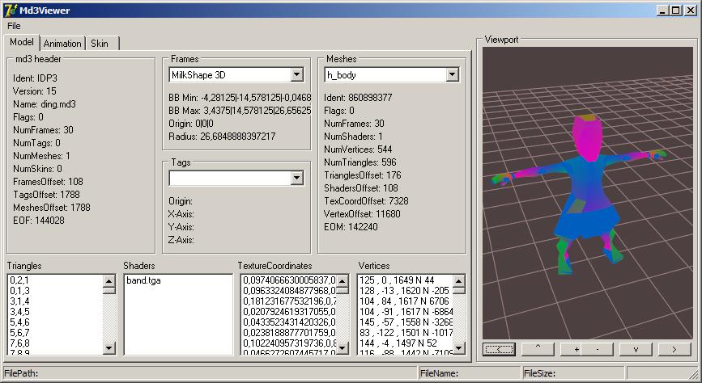Select band.tga in the Shaders list
The image size is (702, 383).
[x=144, y=280]
